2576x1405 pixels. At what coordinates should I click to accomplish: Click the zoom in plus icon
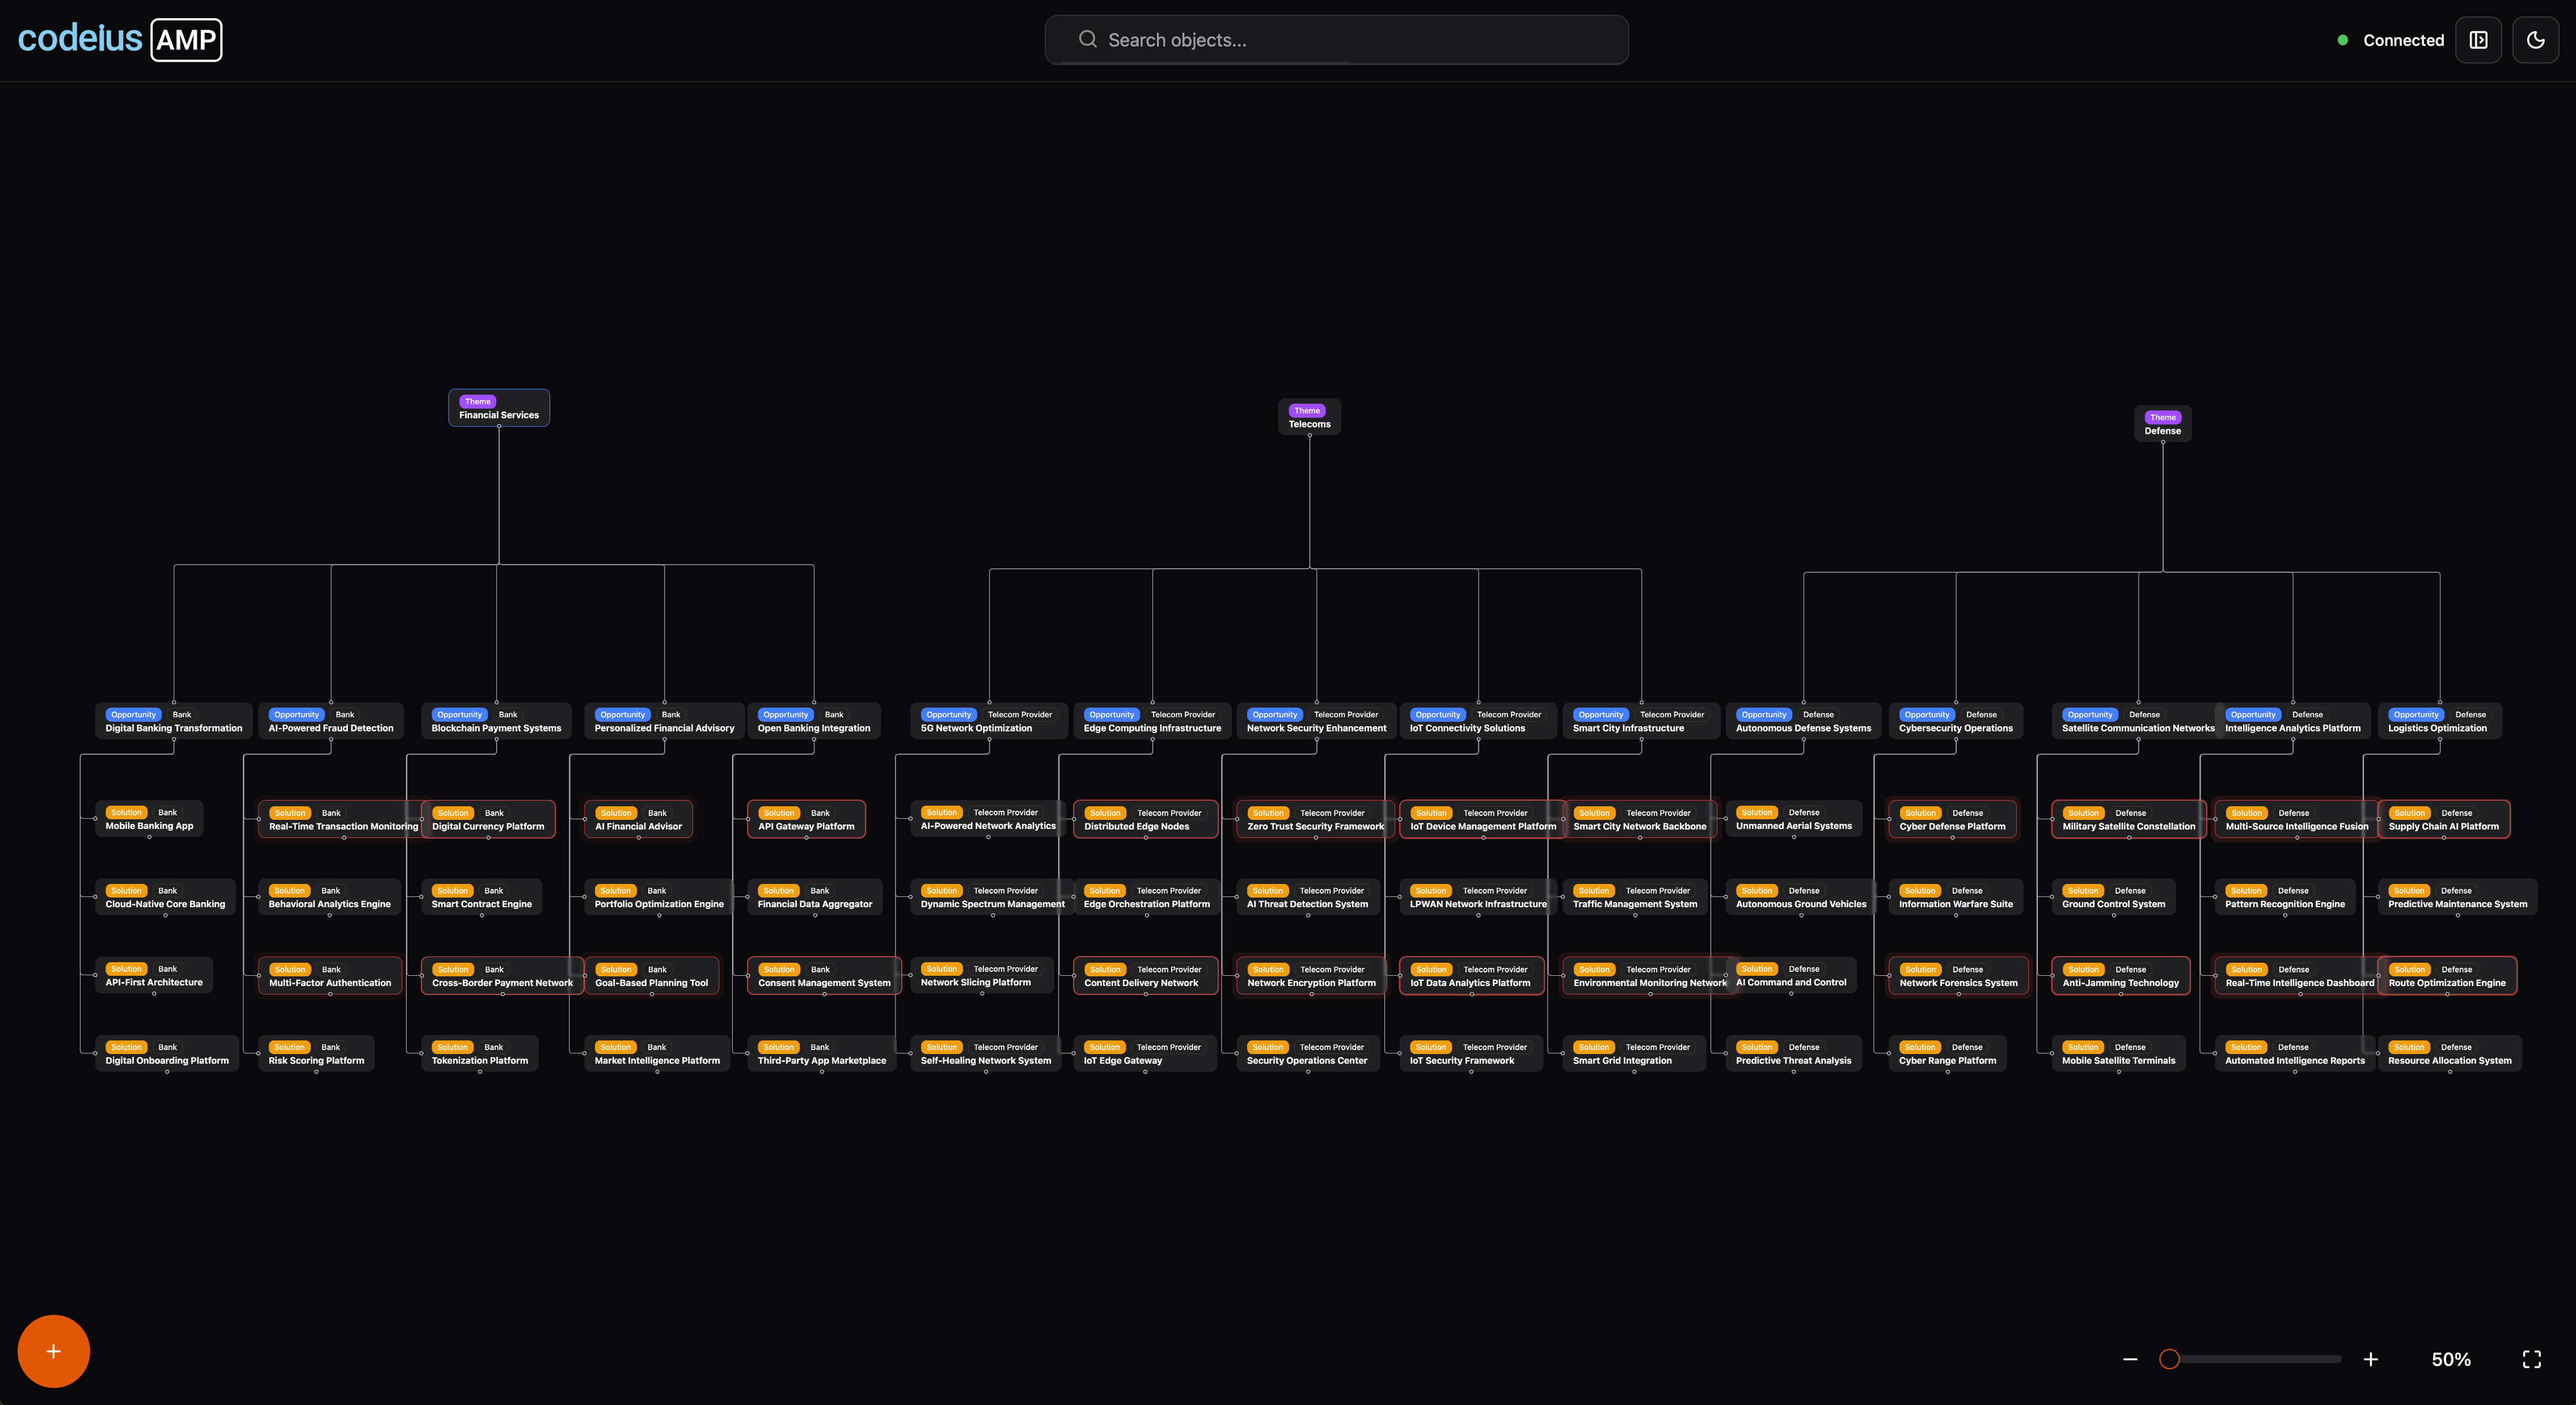pyautogui.click(x=2370, y=1359)
